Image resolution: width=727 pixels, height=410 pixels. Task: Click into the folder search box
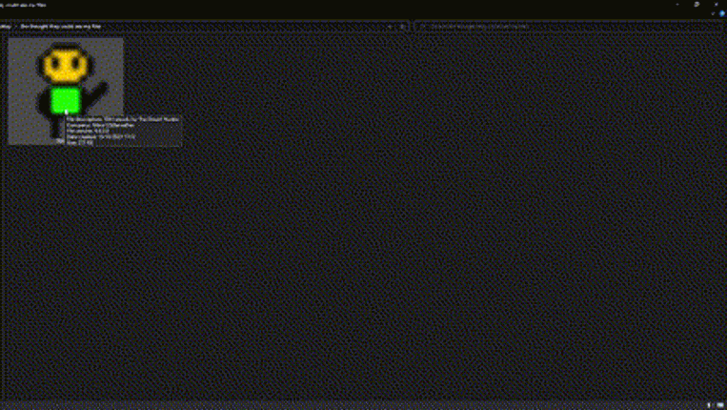point(569,27)
